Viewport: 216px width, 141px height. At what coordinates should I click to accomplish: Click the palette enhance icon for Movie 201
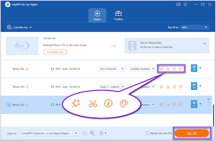(x=180, y=69)
